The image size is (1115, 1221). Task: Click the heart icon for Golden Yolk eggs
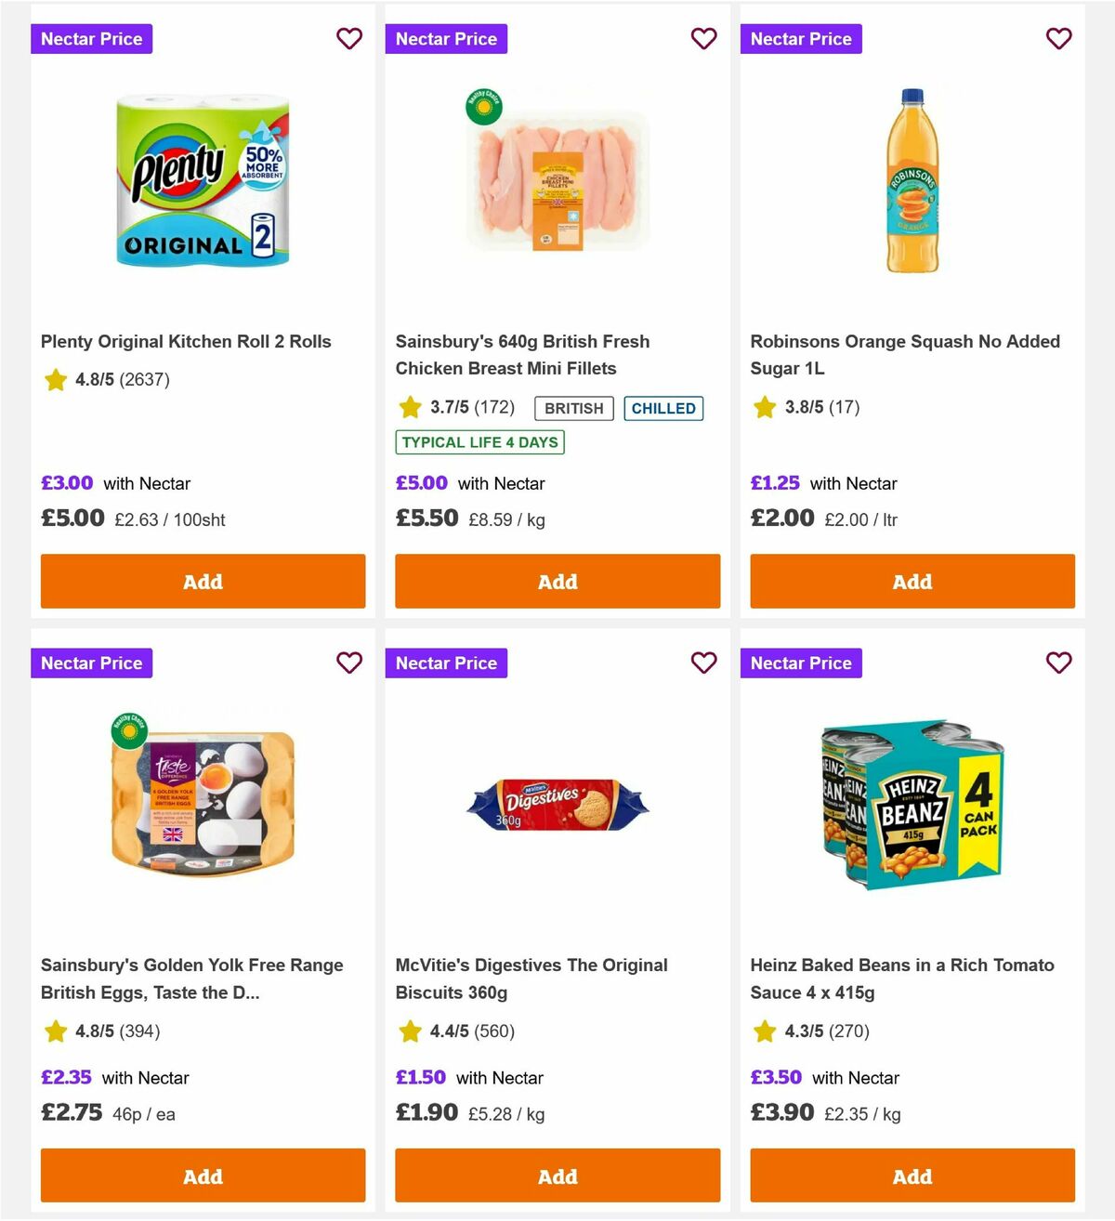coord(349,663)
